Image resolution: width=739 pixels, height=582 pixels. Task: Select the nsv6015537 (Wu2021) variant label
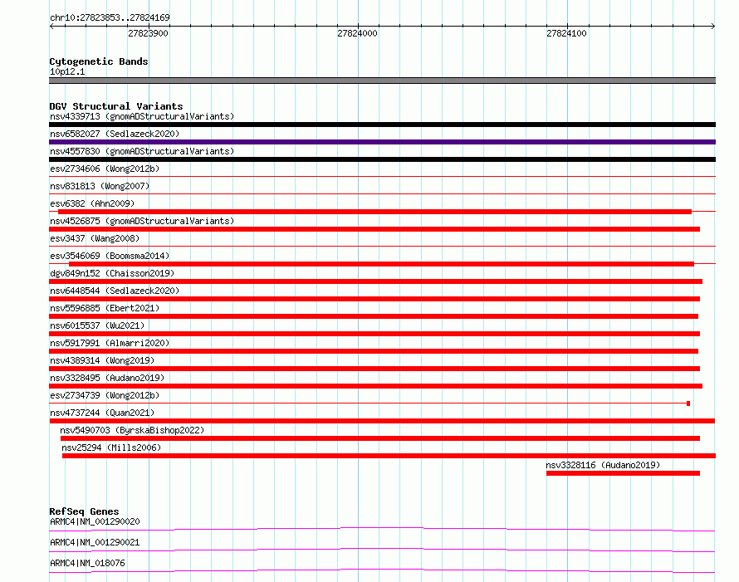[97, 325]
